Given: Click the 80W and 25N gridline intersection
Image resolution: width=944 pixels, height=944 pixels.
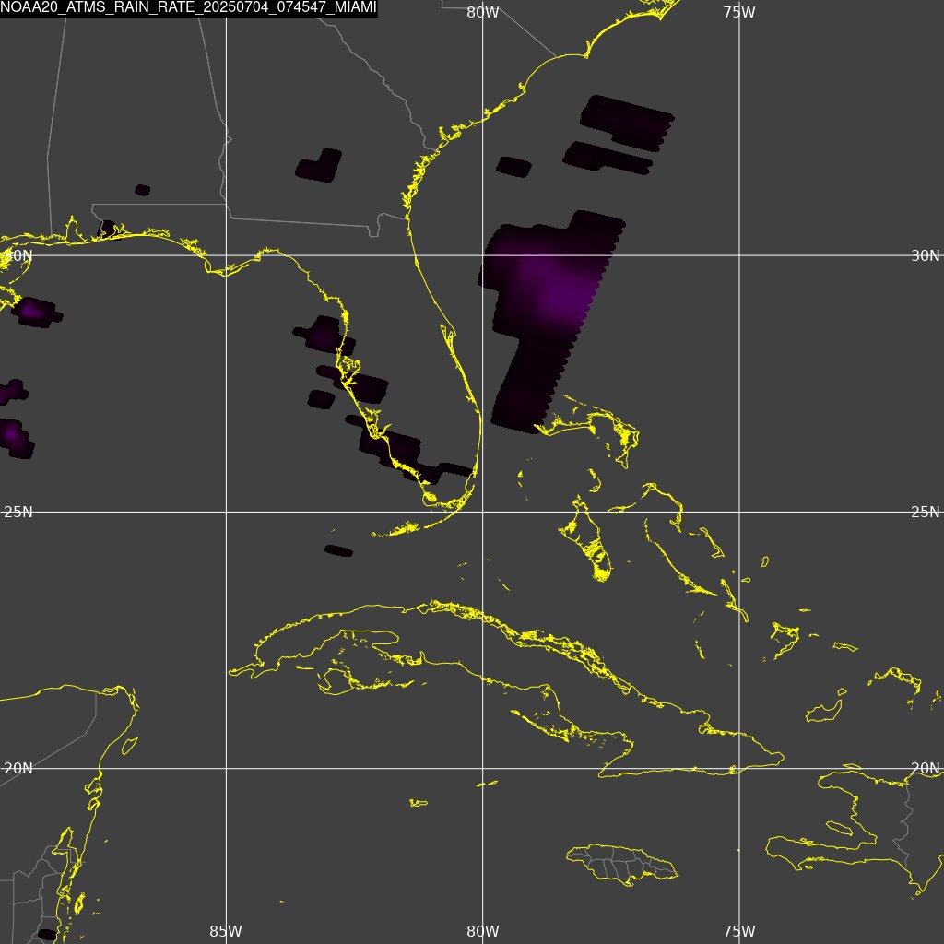Looking at the screenshot, I should tap(483, 513).
